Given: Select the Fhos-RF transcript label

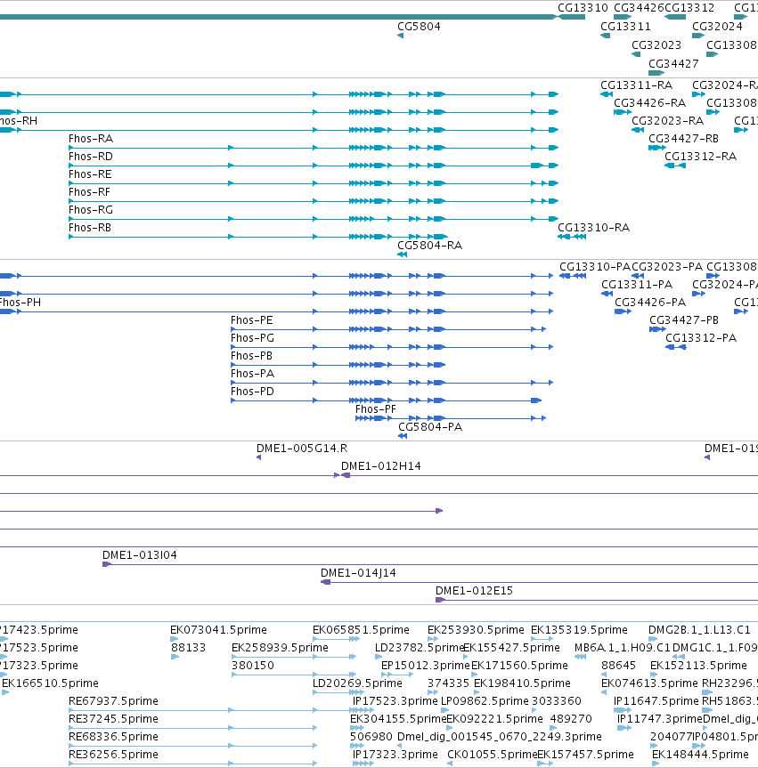Looking at the screenshot, I should coord(89,192).
